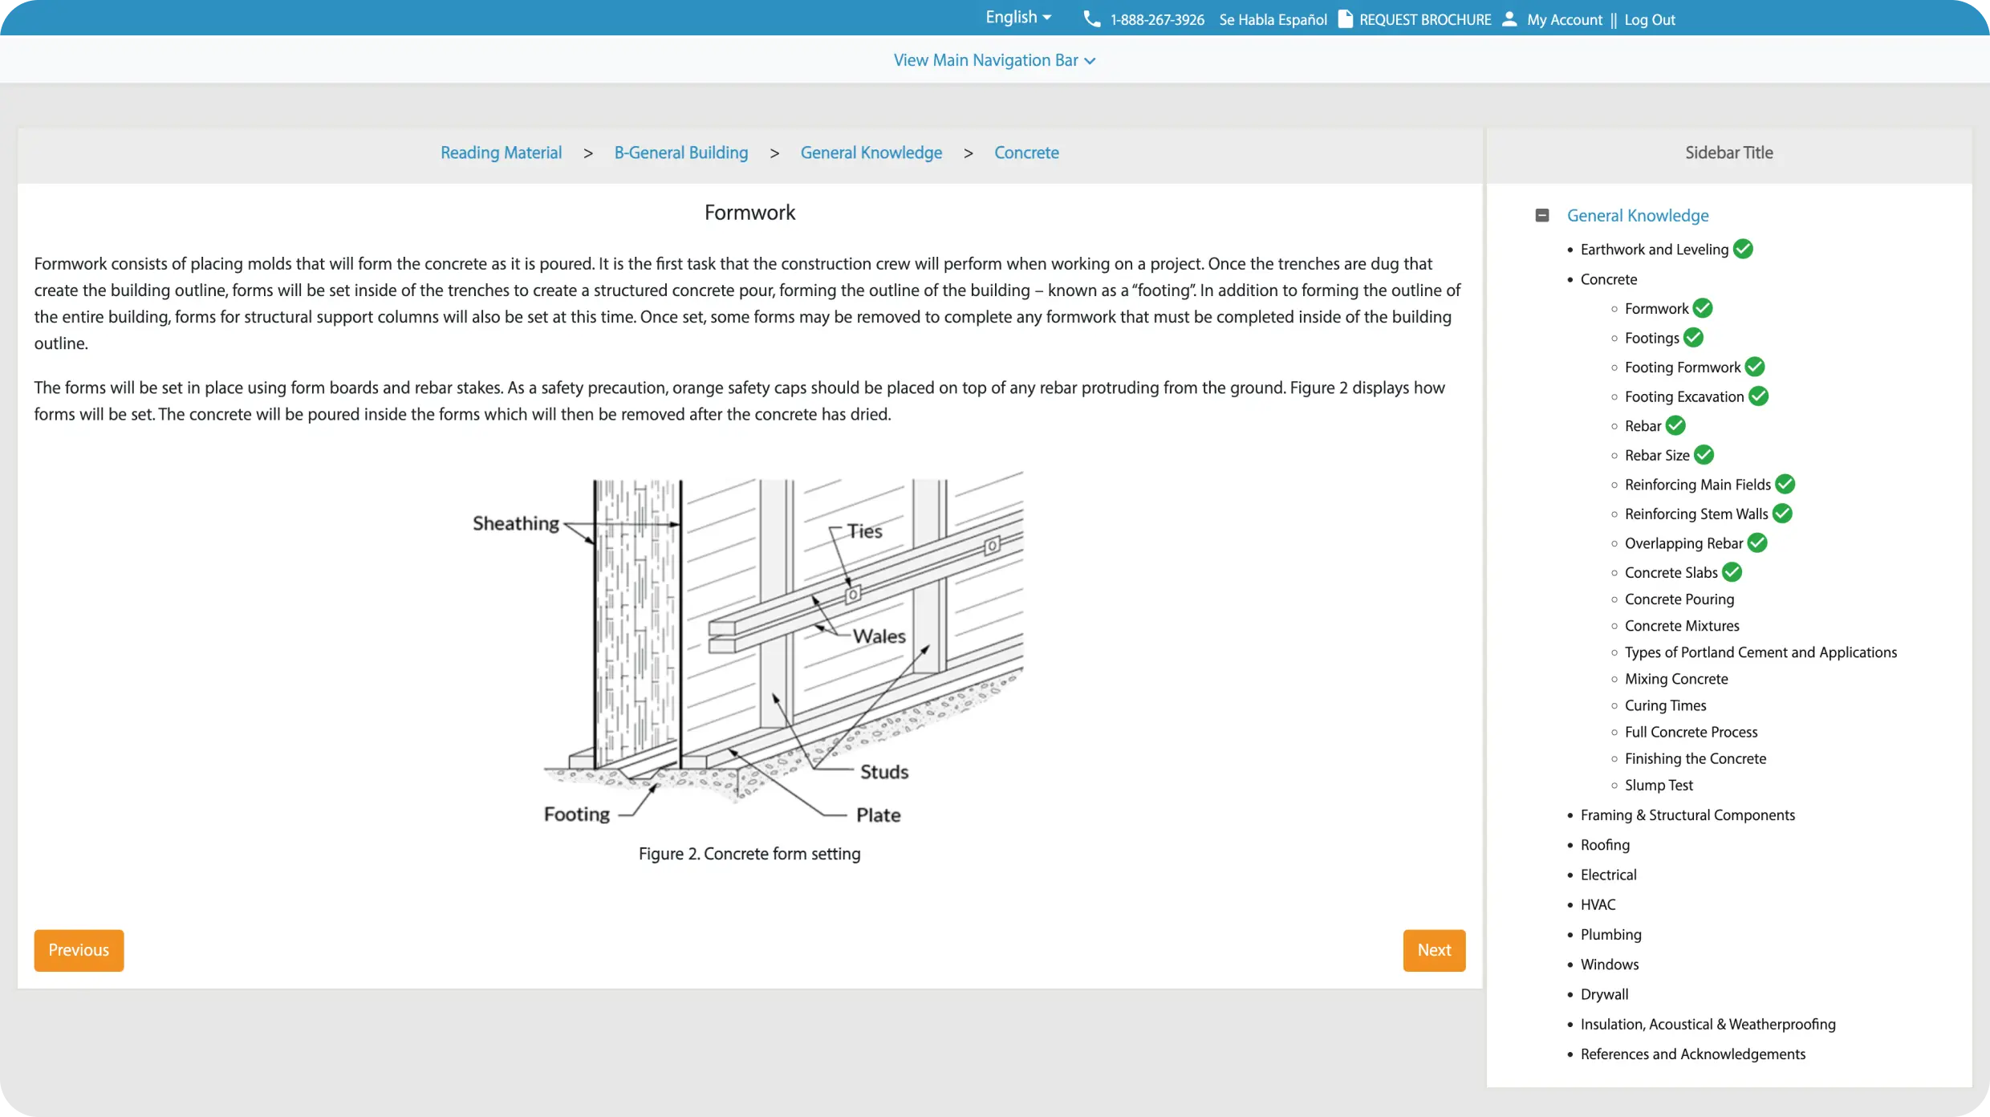Click the checkmark beside Reinforcing Stem Walls
Image resolution: width=1990 pixels, height=1117 pixels.
tap(1781, 513)
